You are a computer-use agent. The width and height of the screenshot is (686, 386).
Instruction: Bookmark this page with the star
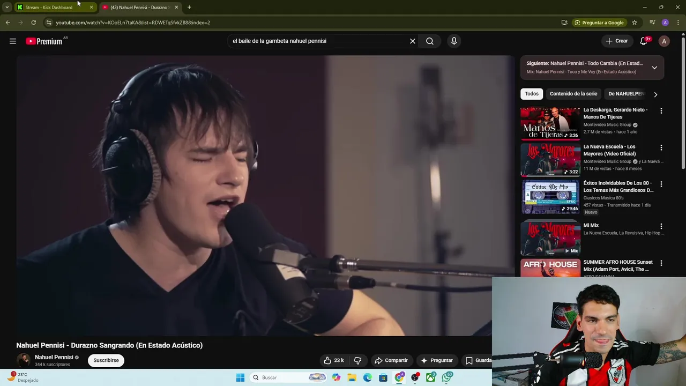pyautogui.click(x=635, y=23)
